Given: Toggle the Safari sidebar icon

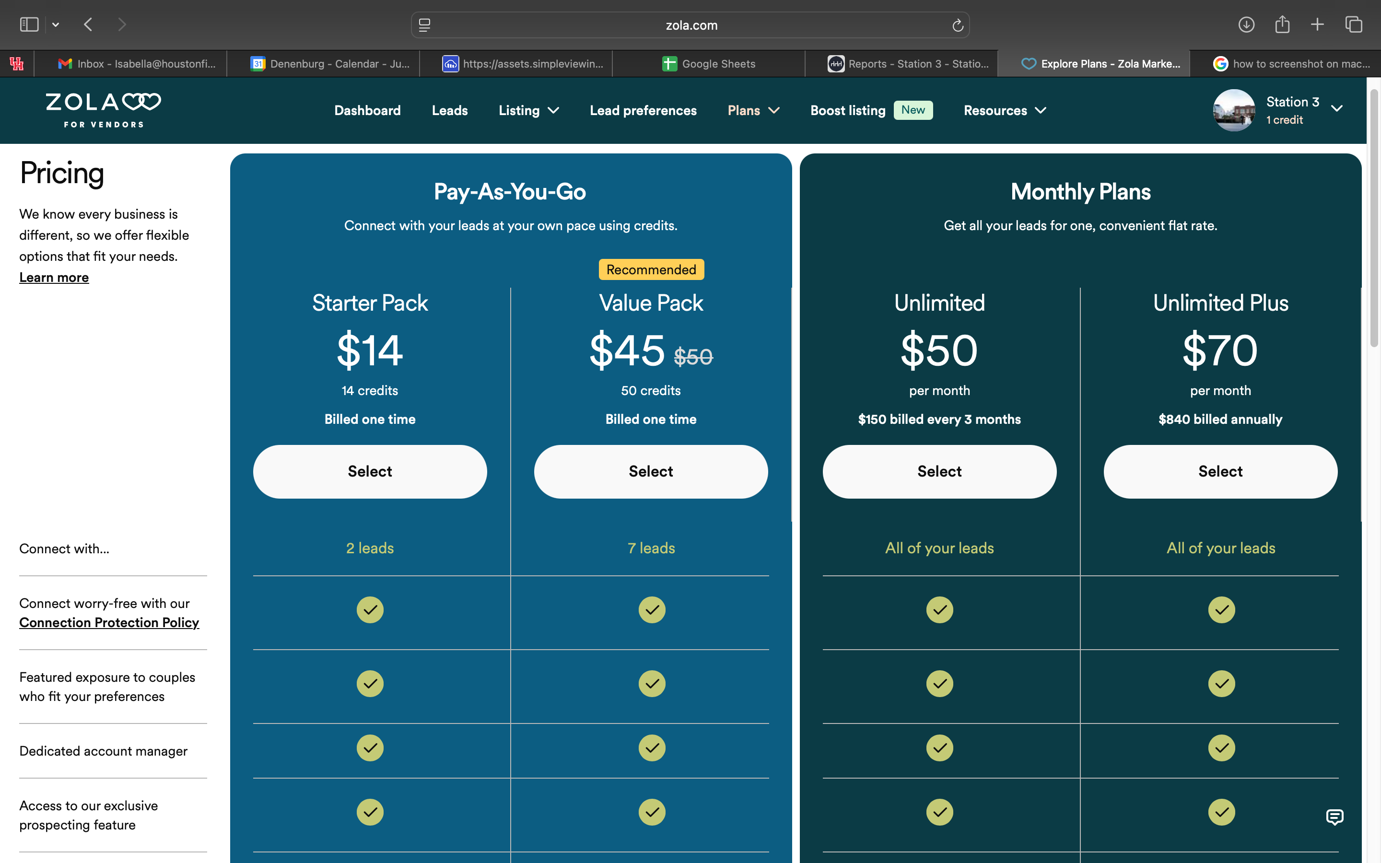Looking at the screenshot, I should click(x=29, y=24).
